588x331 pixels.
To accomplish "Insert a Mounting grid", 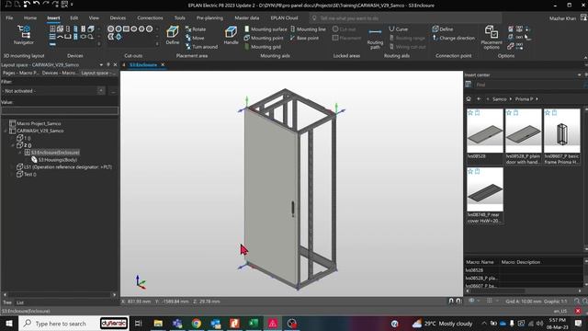I will click(263, 47).
